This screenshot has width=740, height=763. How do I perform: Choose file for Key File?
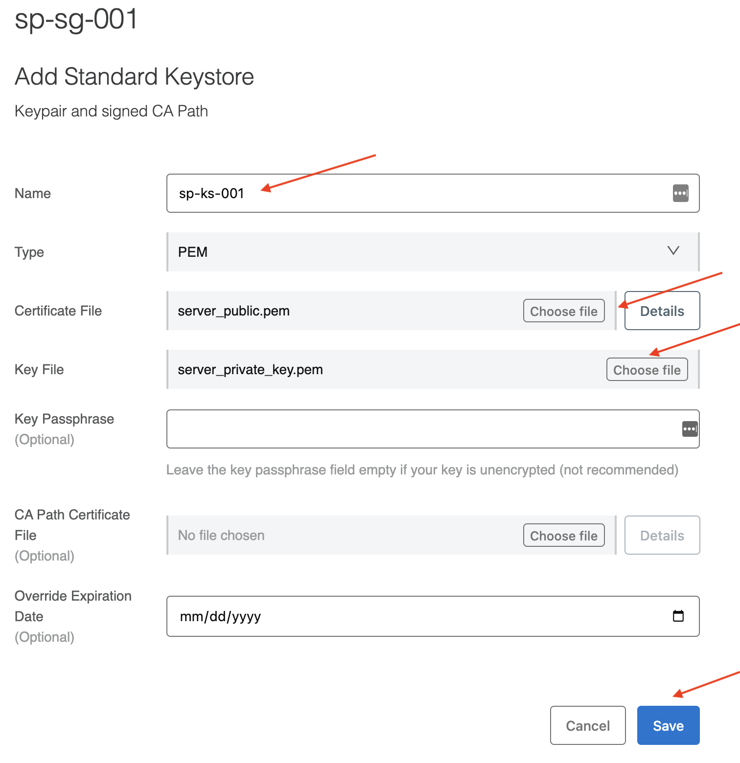coord(647,370)
